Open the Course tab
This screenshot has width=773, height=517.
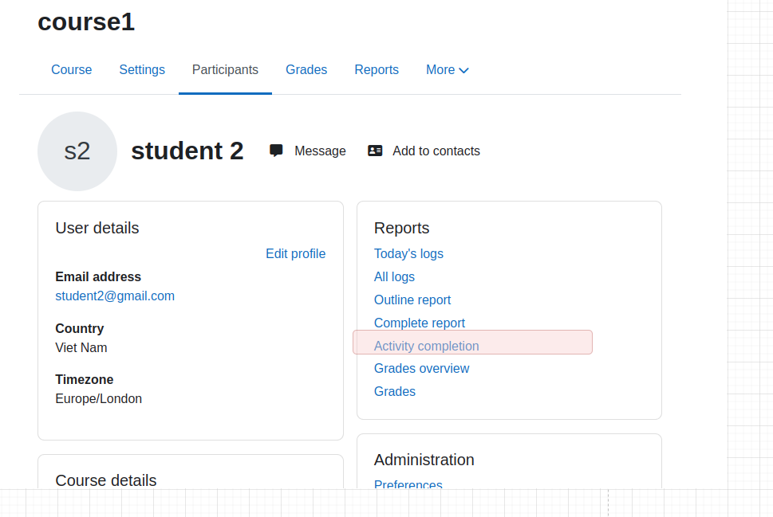click(x=72, y=70)
